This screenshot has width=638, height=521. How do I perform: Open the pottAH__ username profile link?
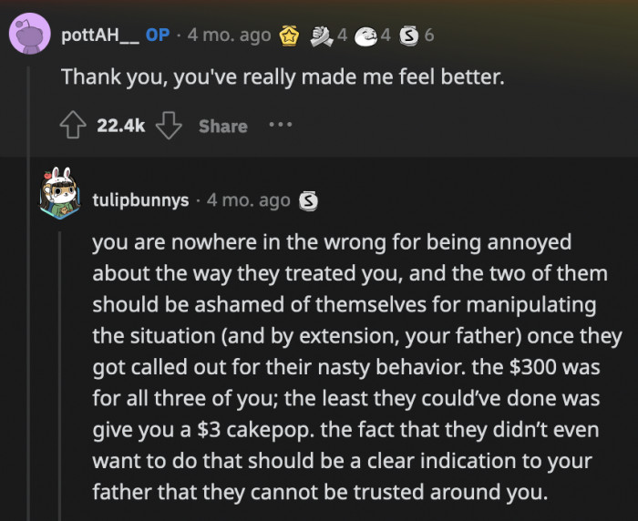point(99,36)
